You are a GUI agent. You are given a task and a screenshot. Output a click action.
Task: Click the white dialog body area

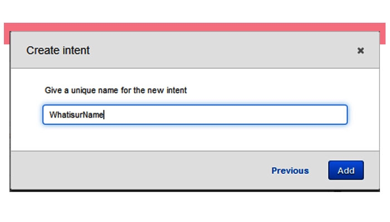195,138
